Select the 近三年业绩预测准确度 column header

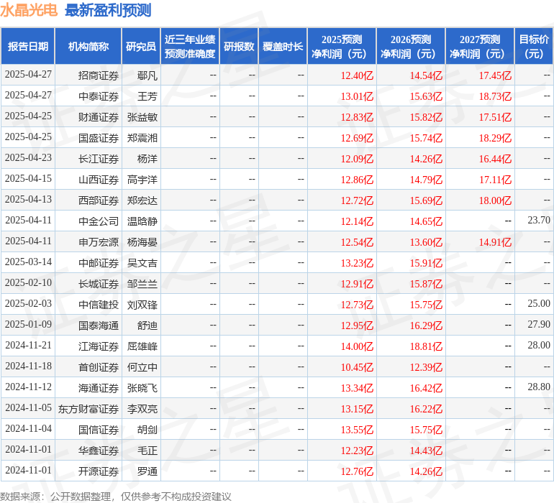click(x=189, y=47)
